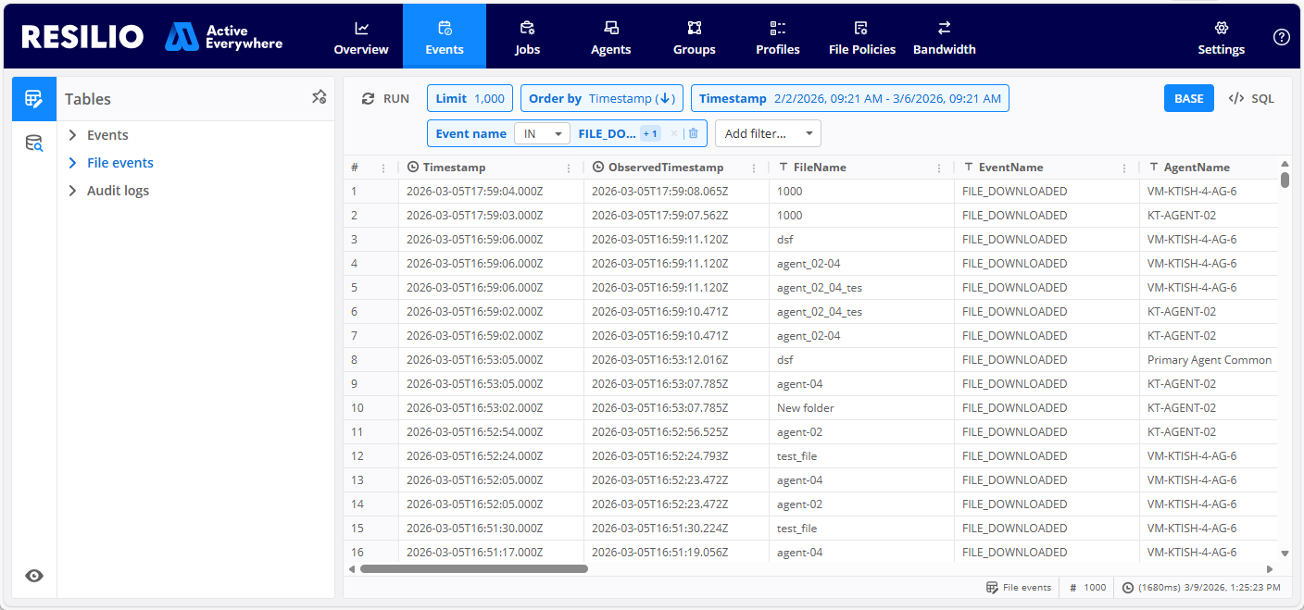Open the Agents tab

tap(610, 37)
